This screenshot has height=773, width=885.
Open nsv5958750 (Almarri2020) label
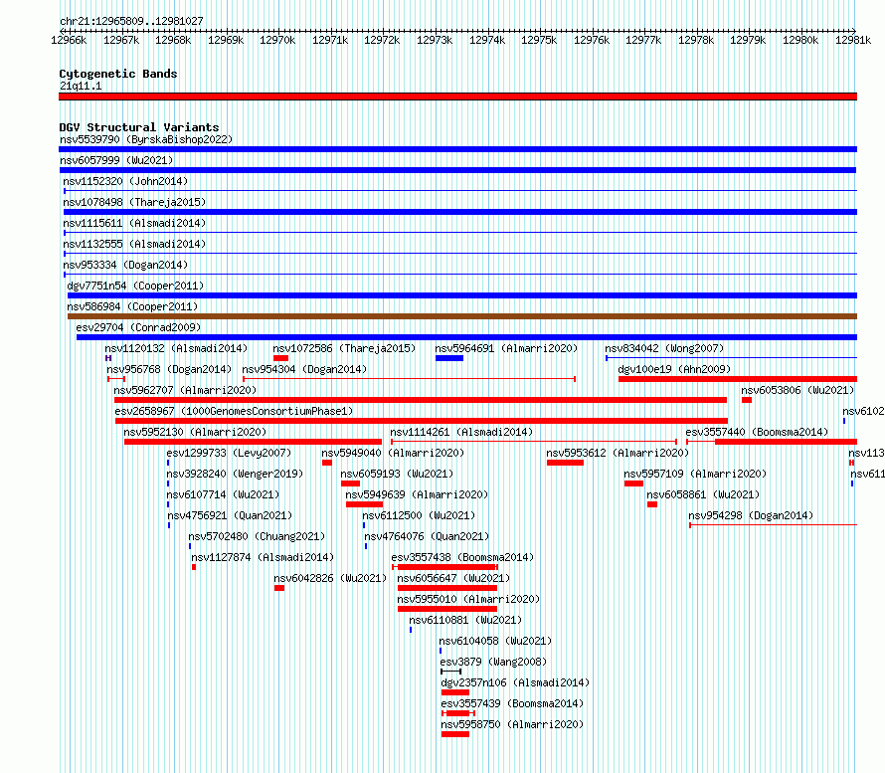[x=512, y=724]
